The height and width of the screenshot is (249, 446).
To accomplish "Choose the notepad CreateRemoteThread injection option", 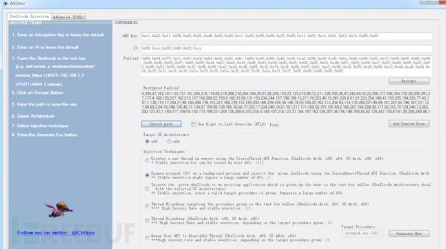I will point(147,175).
